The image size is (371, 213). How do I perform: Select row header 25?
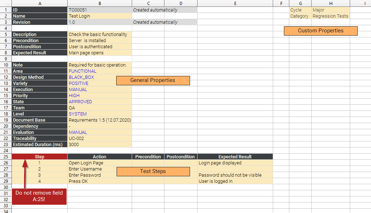click(x=6, y=157)
